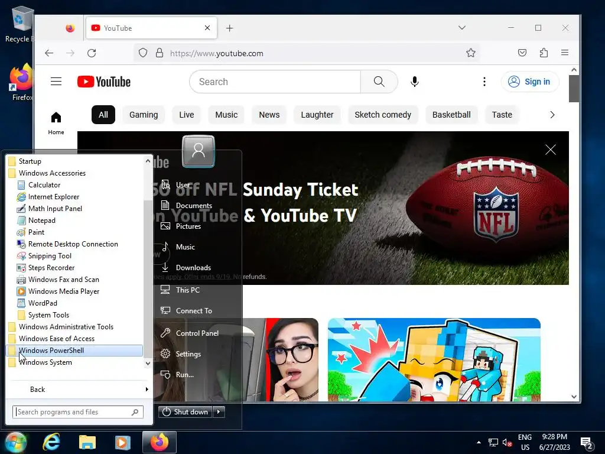The image size is (605, 454).
Task: Open Firefox extensions puzzle icon
Action: point(544,53)
